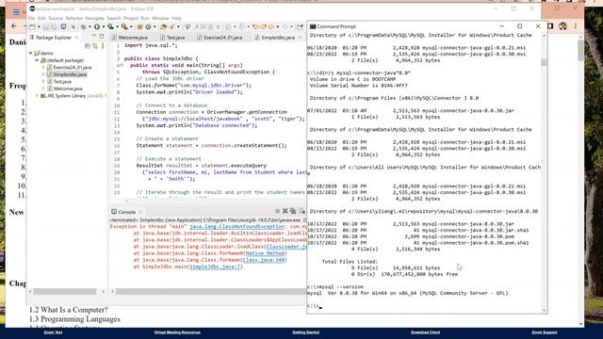
Task: Click the Debug bug icon in the toolbar
Action: pos(84,27)
